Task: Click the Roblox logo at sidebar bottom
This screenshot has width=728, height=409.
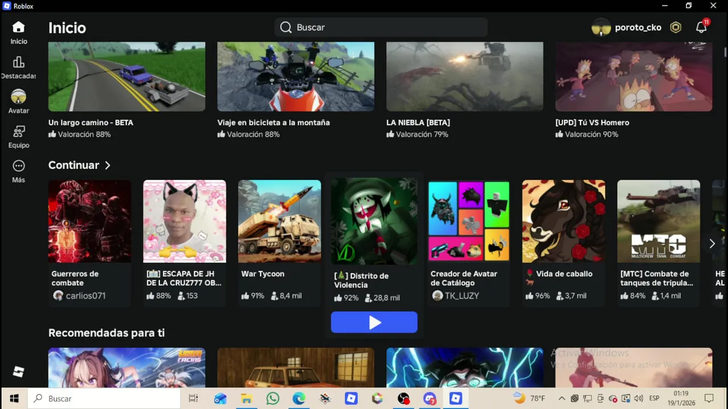Action: point(18,372)
